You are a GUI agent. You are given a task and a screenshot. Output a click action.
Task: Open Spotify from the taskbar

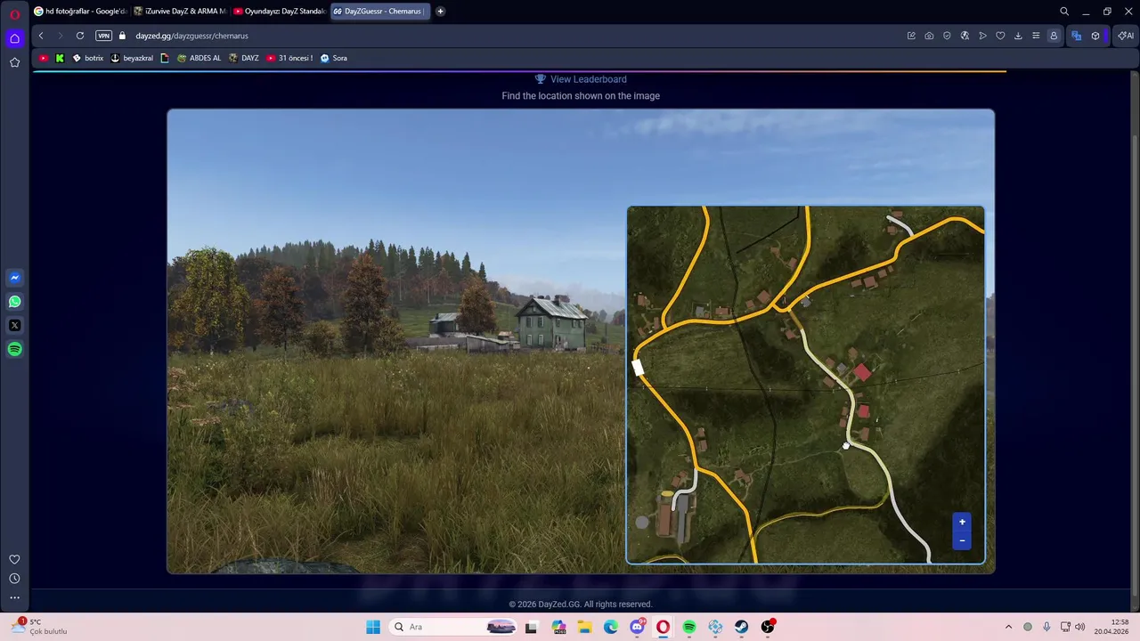pyautogui.click(x=689, y=627)
